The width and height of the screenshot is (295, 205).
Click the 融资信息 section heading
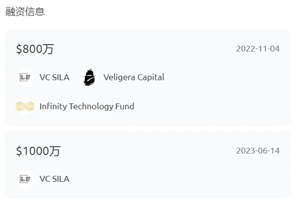[x=25, y=12]
